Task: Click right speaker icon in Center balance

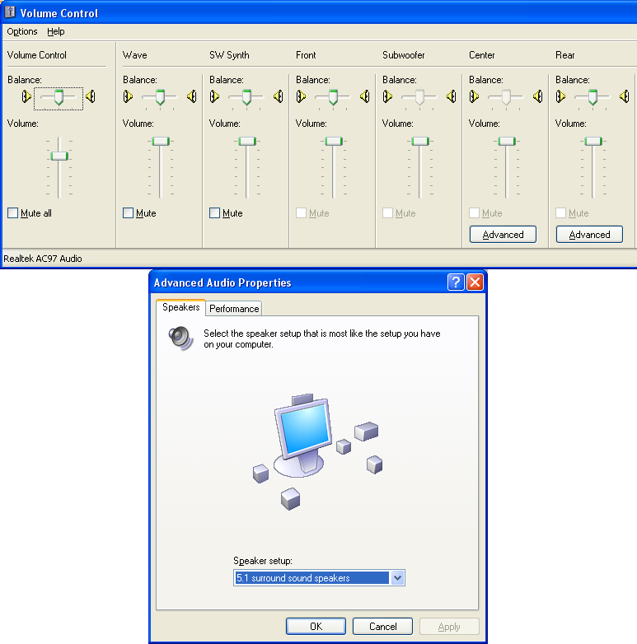Action: (x=537, y=96)
